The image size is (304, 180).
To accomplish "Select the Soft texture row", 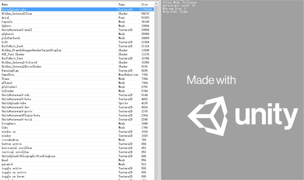I will [78, 42].
